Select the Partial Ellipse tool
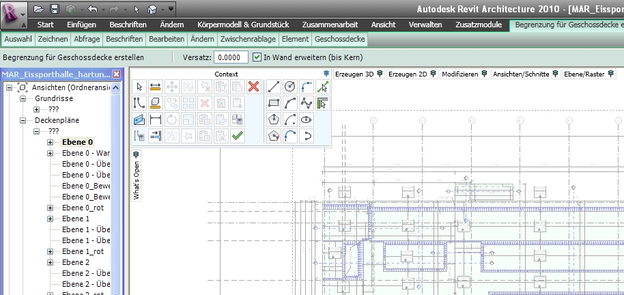The height and width of the screenshot is (295, 624). click(x=307, y=136)
